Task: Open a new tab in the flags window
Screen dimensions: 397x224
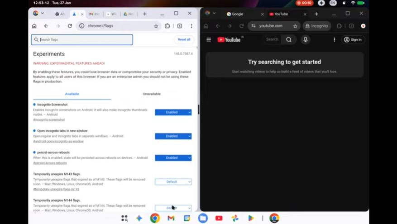Action: [144, 14]
